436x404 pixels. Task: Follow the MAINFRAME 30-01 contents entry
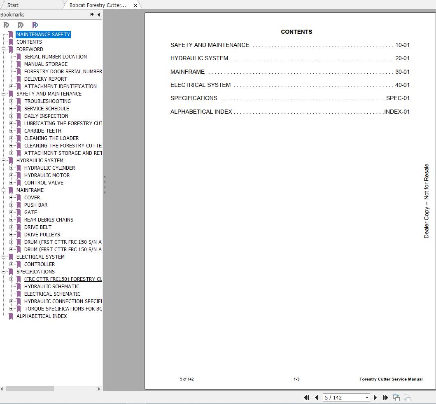pyautogui.click(x=290, y=72)
